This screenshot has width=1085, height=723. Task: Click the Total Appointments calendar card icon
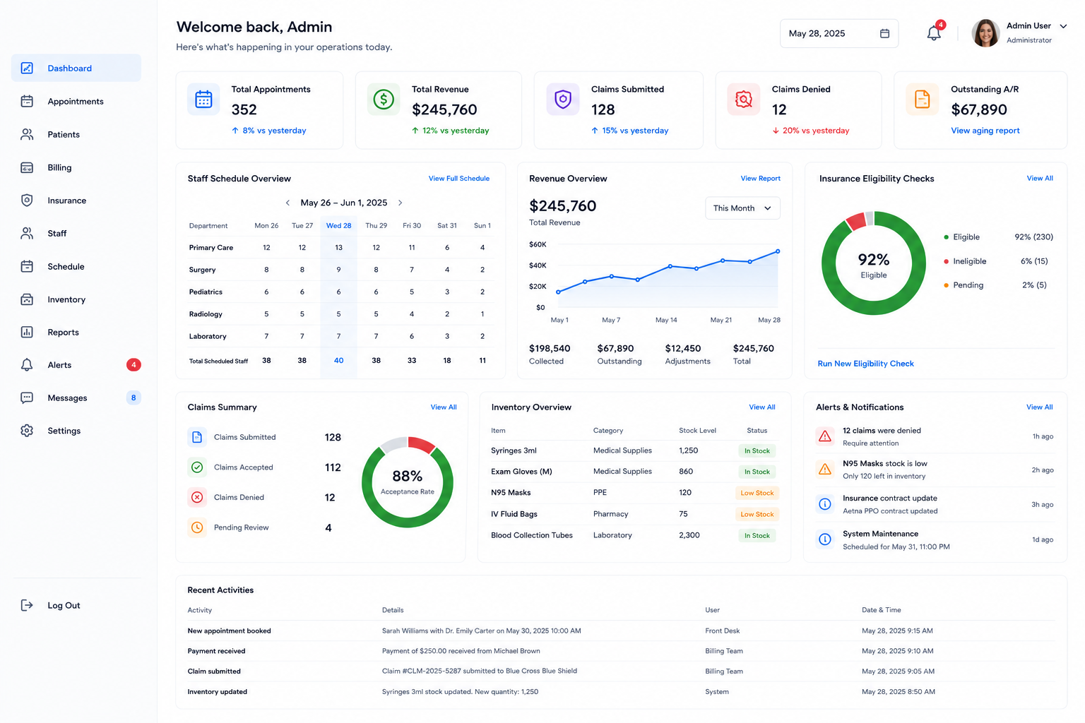coord(203,100)
